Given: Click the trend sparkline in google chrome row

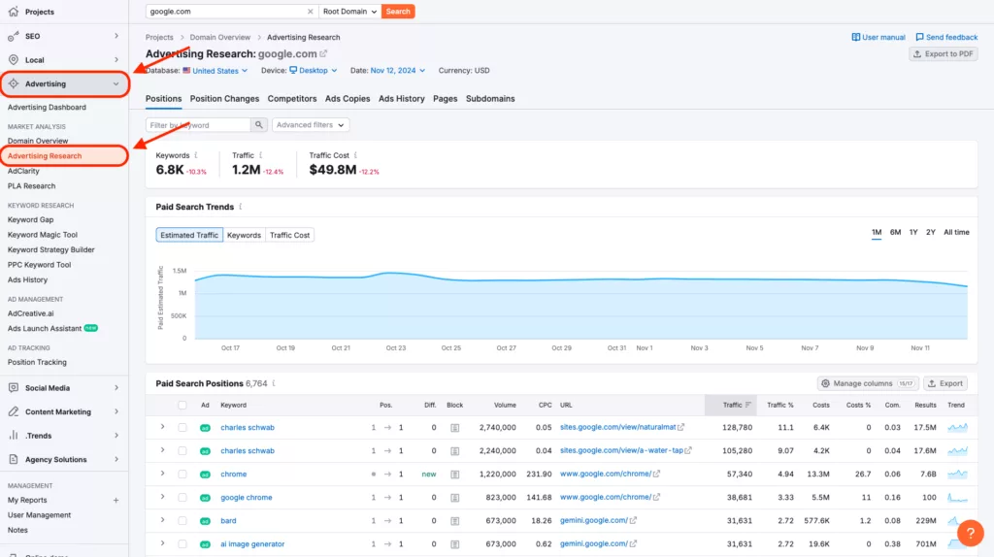Looking at the screenshot, I should pos(957,498).
